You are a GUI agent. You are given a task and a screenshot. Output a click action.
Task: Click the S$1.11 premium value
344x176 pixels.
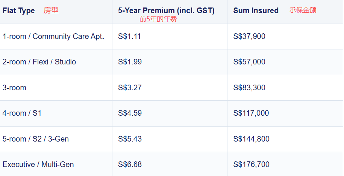tap(129, 36)
